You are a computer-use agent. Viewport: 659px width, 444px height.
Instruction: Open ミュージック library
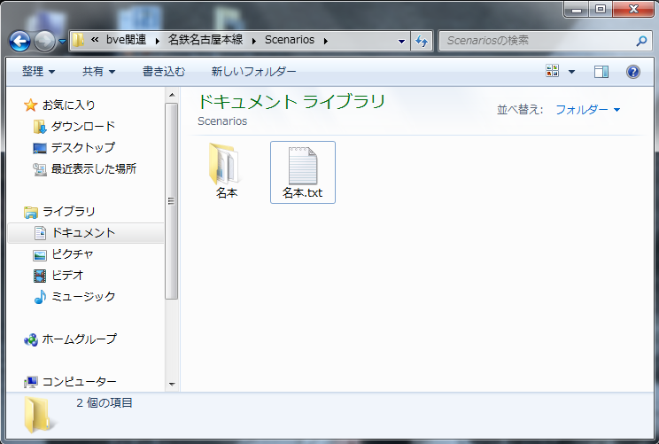click(x=83, y=297)
